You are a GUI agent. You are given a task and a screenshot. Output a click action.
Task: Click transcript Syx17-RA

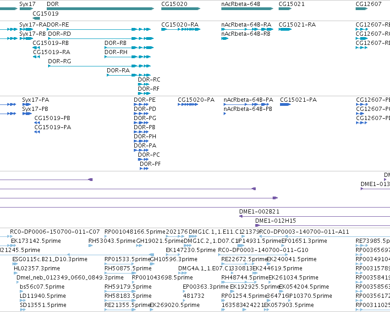[26, 29]
